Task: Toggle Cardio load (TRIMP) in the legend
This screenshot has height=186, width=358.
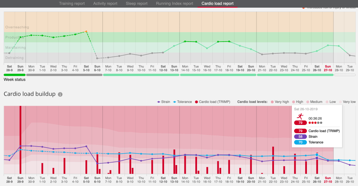Action: pos(213,102)
